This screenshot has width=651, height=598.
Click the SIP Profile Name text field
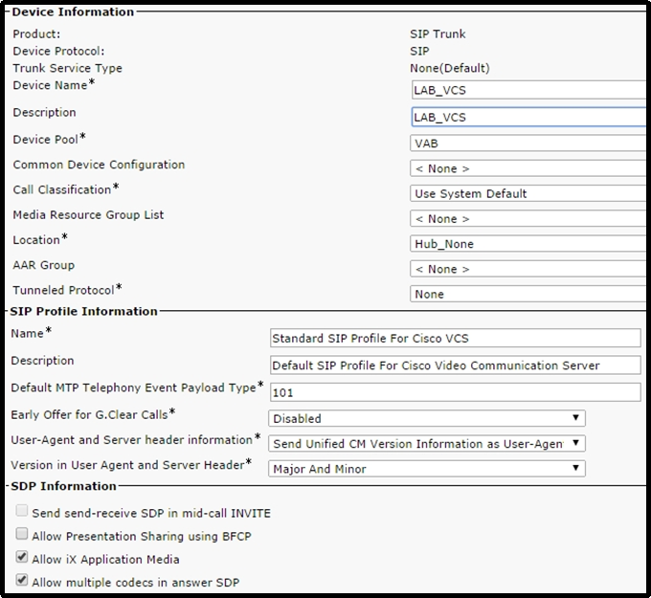click(455, 338)
